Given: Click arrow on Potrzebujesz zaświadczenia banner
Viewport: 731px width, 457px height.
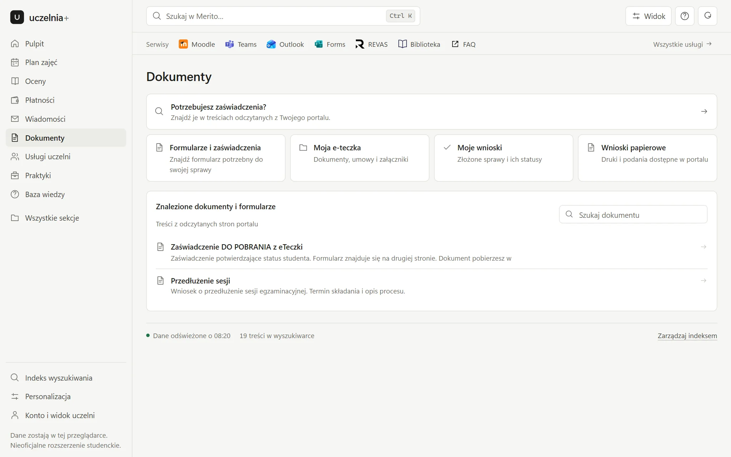Looking at the screenshot, I should pos(704,111).
